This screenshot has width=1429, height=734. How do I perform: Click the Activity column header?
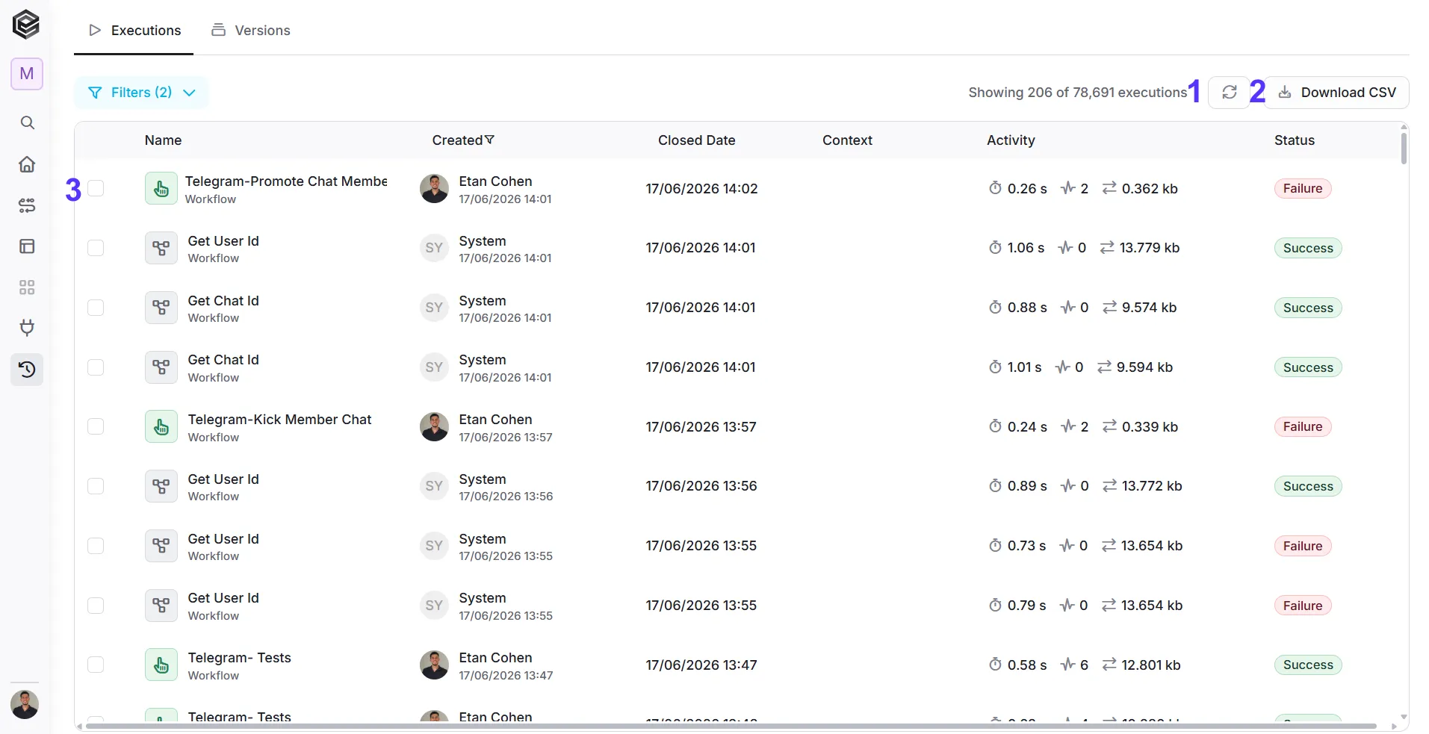click(x=1011, y=140)
